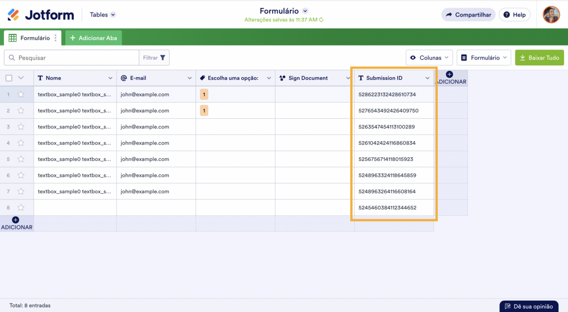Screen dimensions: 568x312
Task: Add a new row with ADICIONAR plus
Action: (x=17, y=223)
